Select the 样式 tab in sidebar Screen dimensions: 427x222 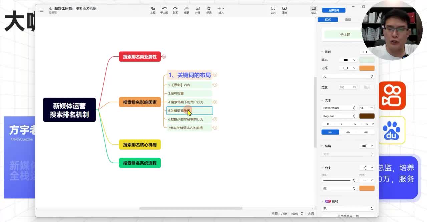point(328,20)
